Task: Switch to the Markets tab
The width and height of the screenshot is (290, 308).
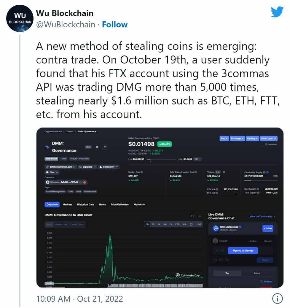Action: click(67, 204)
